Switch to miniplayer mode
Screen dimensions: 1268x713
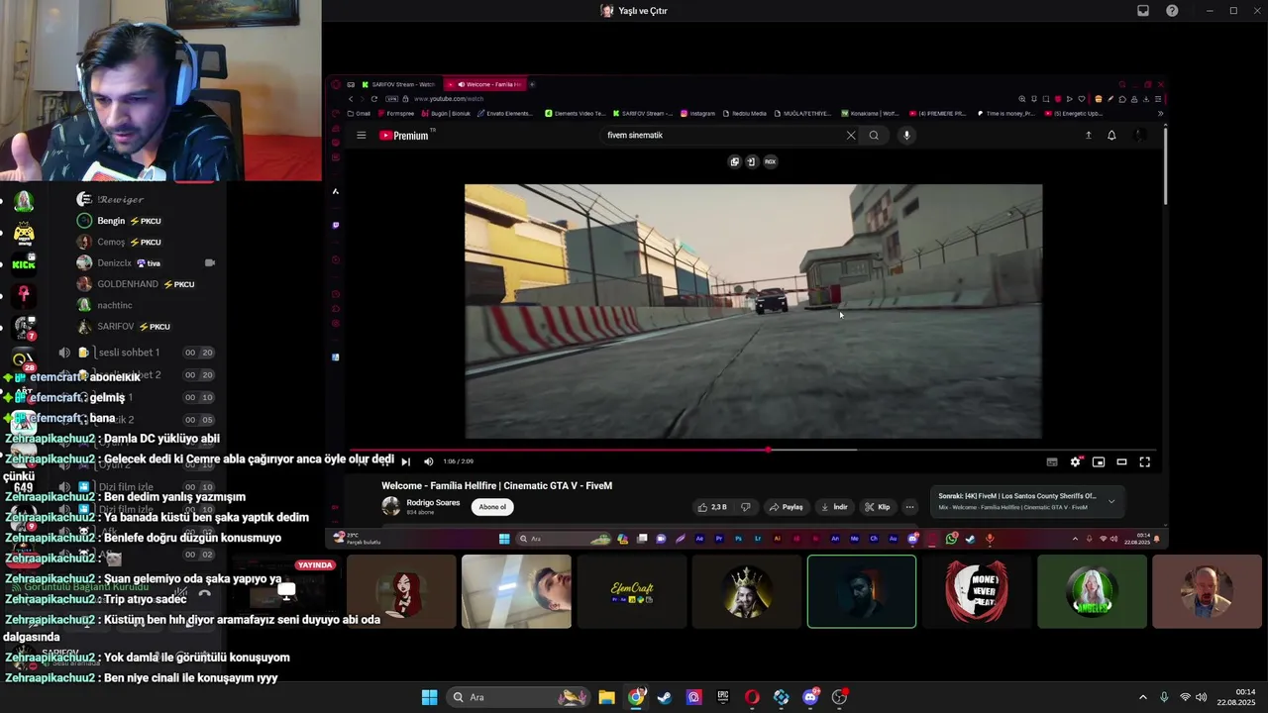pyautogui.click(x=1099, y=461)
